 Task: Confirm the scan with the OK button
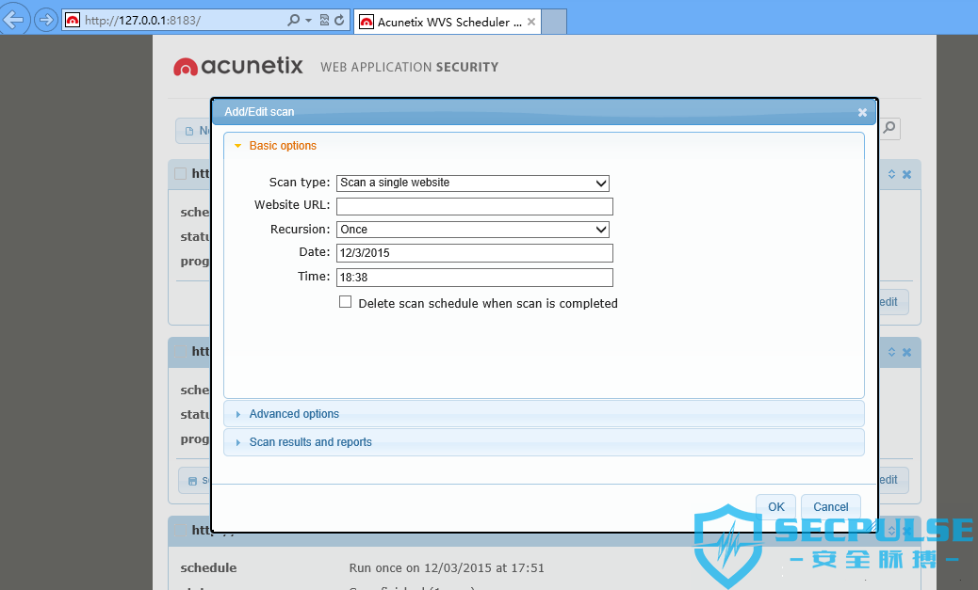tap(776, 507)
